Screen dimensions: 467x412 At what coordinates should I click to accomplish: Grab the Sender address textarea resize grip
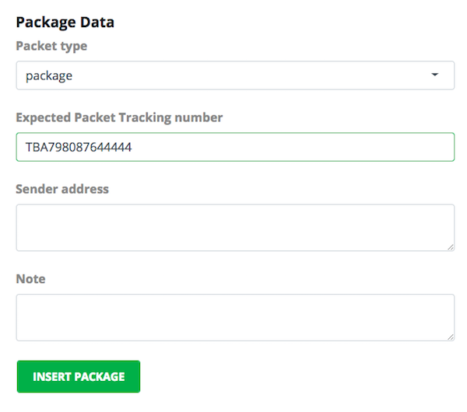point(451,247)
